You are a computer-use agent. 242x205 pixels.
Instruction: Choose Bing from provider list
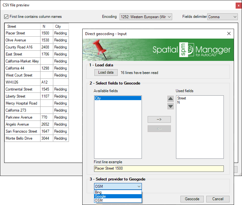[118, 192]
